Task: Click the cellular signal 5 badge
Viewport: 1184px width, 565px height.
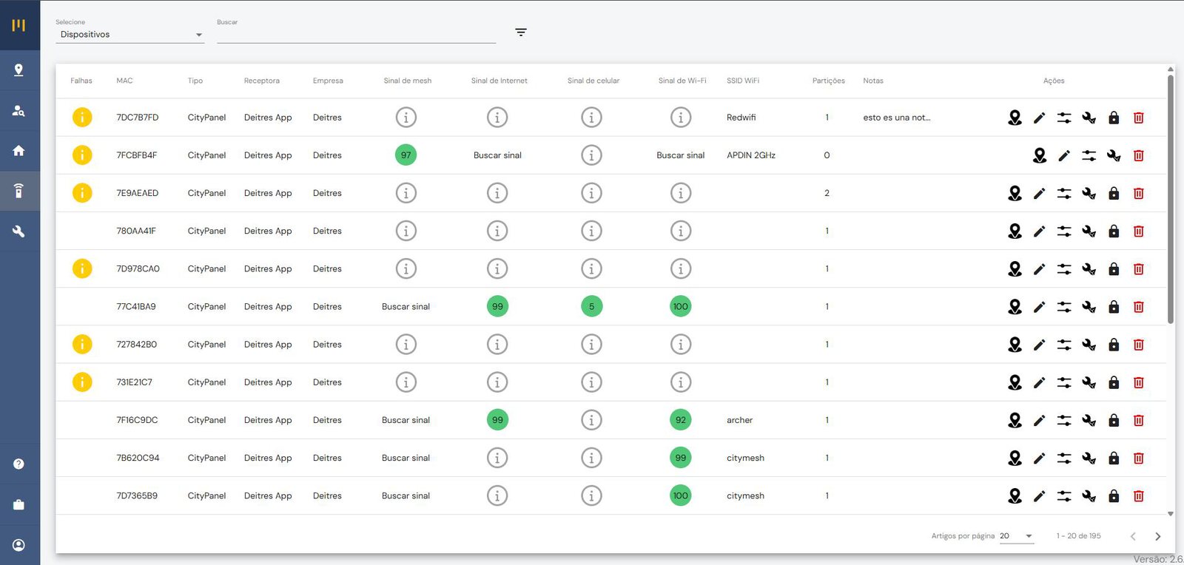Action: pyautogui.click(x=591, y=307)
